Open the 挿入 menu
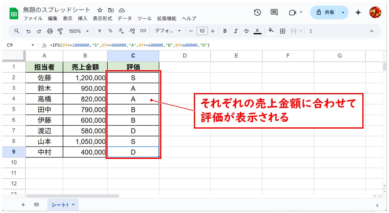Image resolution: width=389 pixels, height=213 pixels. pyautogui.click(x=83, y=19)
